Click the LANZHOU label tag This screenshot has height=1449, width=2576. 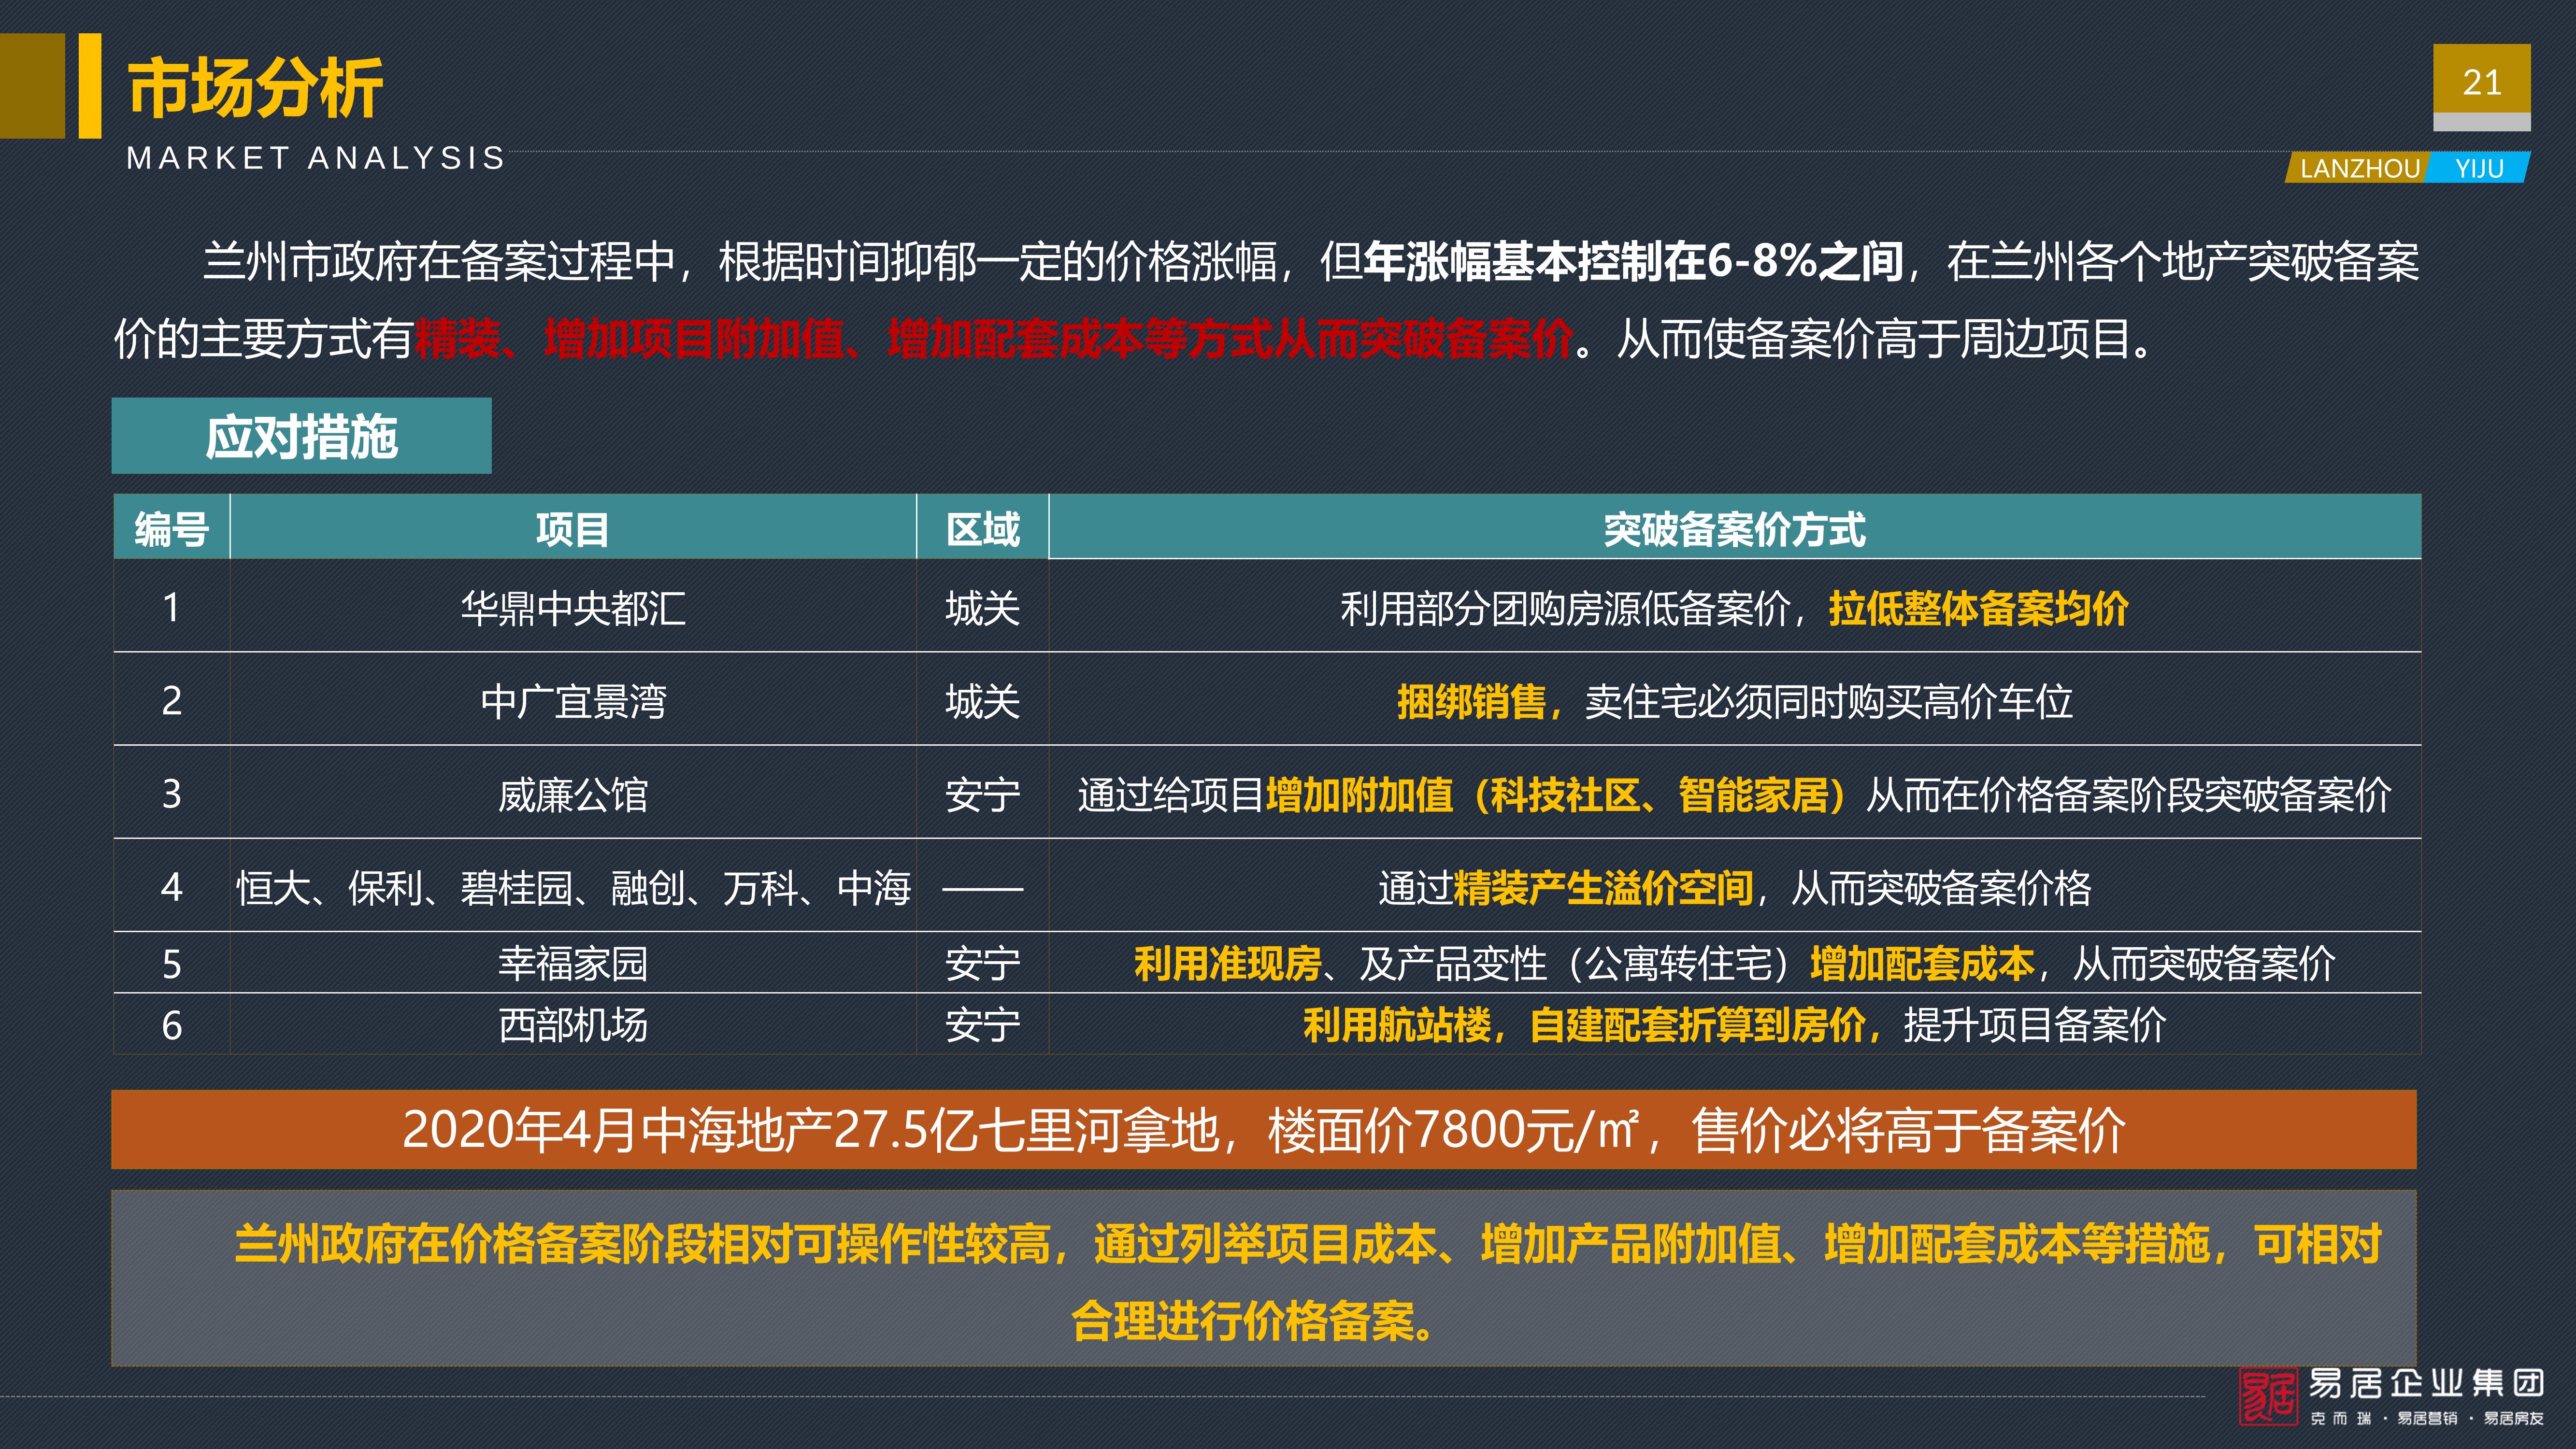(2360, 168)
